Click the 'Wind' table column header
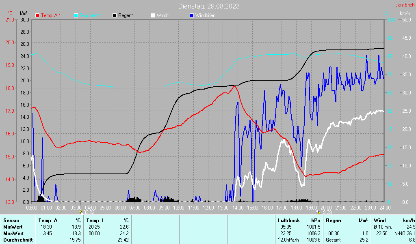 380,220
